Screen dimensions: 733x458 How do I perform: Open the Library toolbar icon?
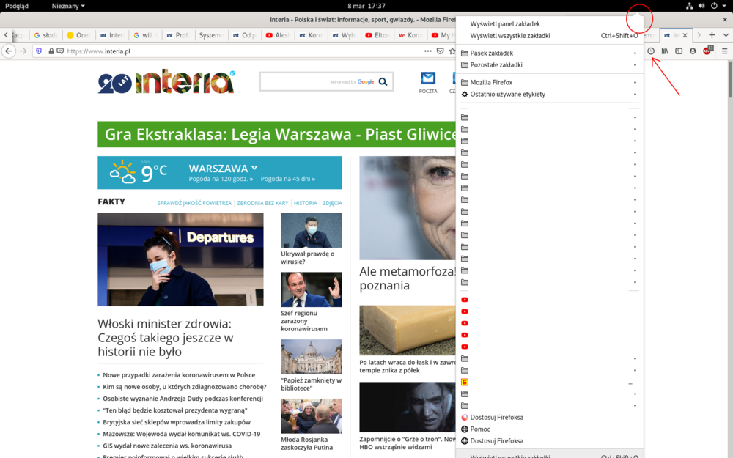point(665,51)
